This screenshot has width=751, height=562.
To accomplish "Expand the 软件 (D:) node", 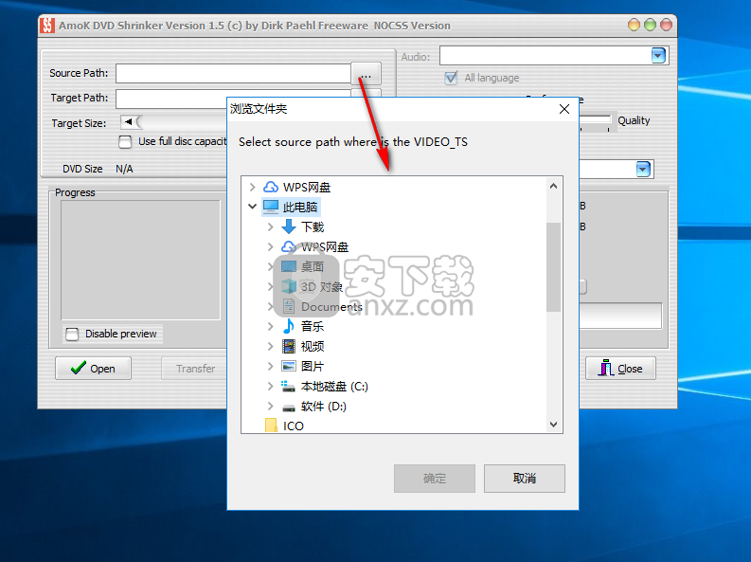I will coord(271,407).
